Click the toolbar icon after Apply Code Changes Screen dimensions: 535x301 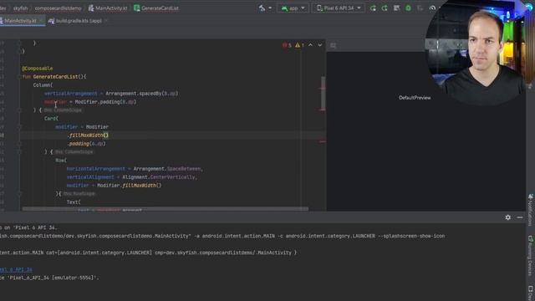[x=396, y=8]
